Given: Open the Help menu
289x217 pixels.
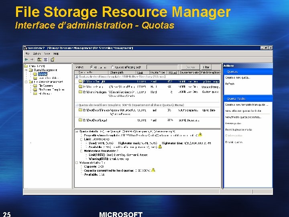Looking at the screenshot, I should click(x=56, y=54).
